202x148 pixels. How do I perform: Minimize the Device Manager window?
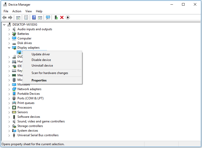click(x=172, y=4)
